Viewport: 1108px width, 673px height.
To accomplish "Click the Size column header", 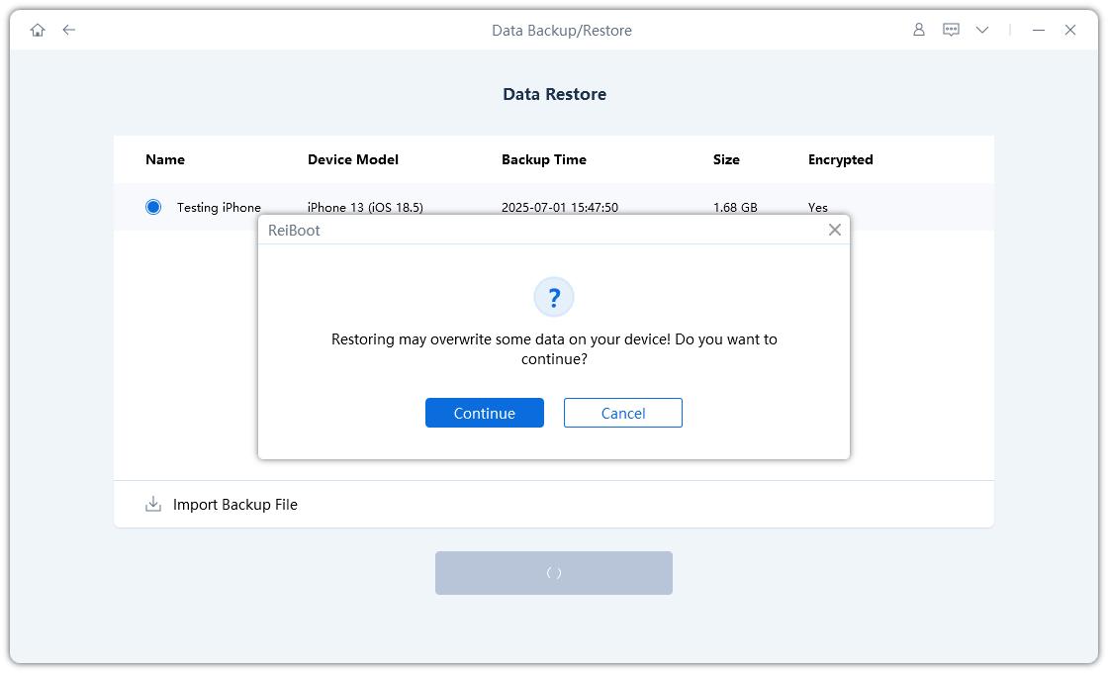I will tap(726, 159).
